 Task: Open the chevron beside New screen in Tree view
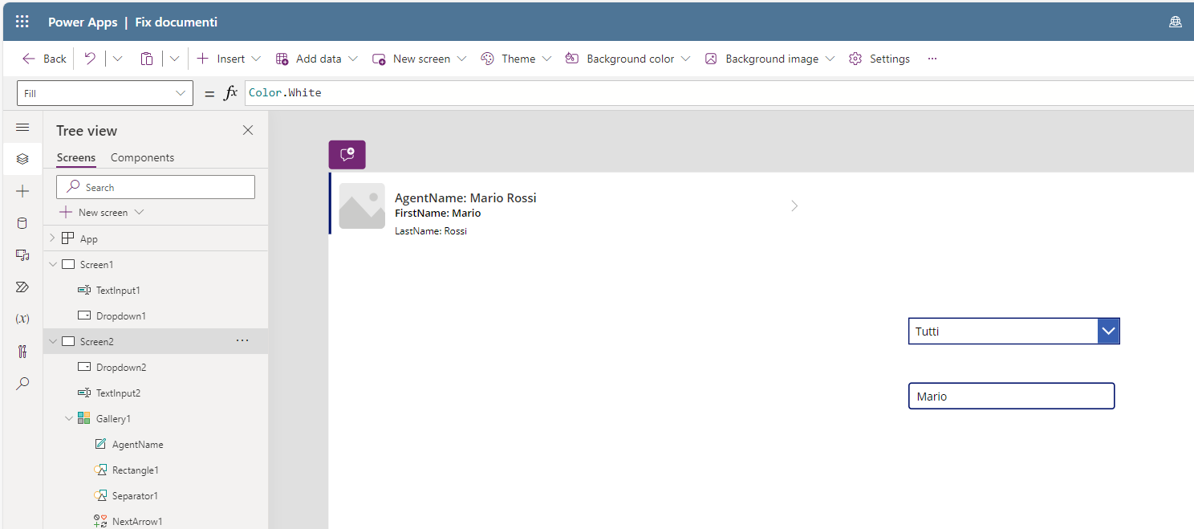point(140,212)
